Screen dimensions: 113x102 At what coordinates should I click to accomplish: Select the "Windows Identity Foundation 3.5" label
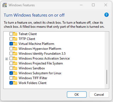pos(42,54)
